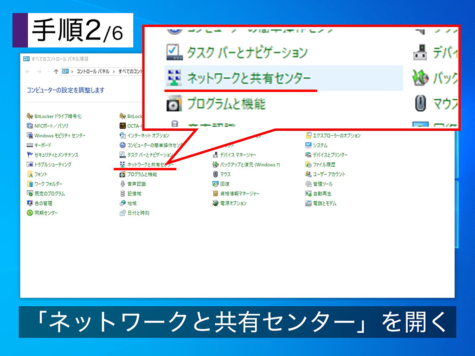Open ユーザー アカウント settings
This screenshot has width=475, height=356.
tap(329, 175)
